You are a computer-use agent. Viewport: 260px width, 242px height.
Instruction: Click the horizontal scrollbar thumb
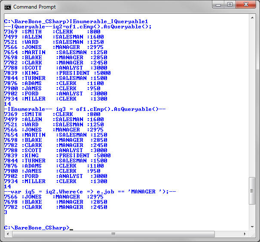(114, 234)
